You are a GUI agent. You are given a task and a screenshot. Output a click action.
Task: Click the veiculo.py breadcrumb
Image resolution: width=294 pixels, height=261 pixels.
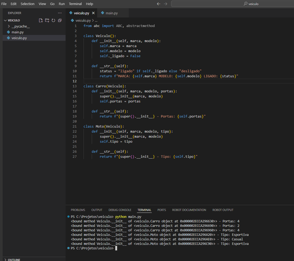coord(83,20)
